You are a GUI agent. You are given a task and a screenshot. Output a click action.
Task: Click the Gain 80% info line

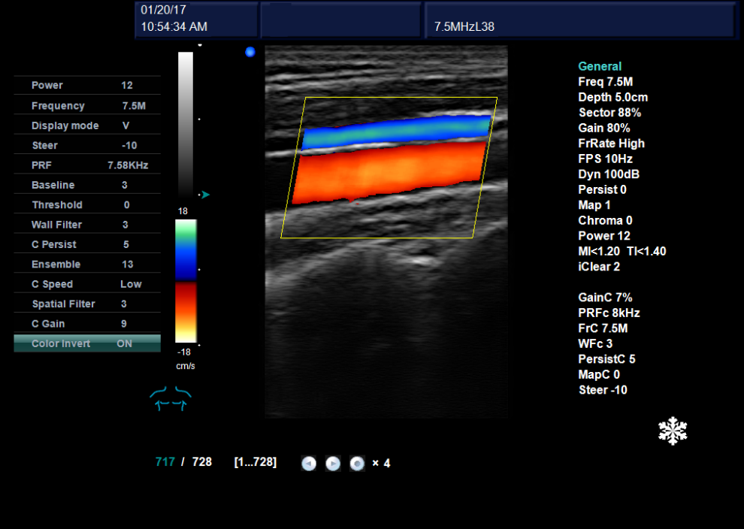point(604,128)
